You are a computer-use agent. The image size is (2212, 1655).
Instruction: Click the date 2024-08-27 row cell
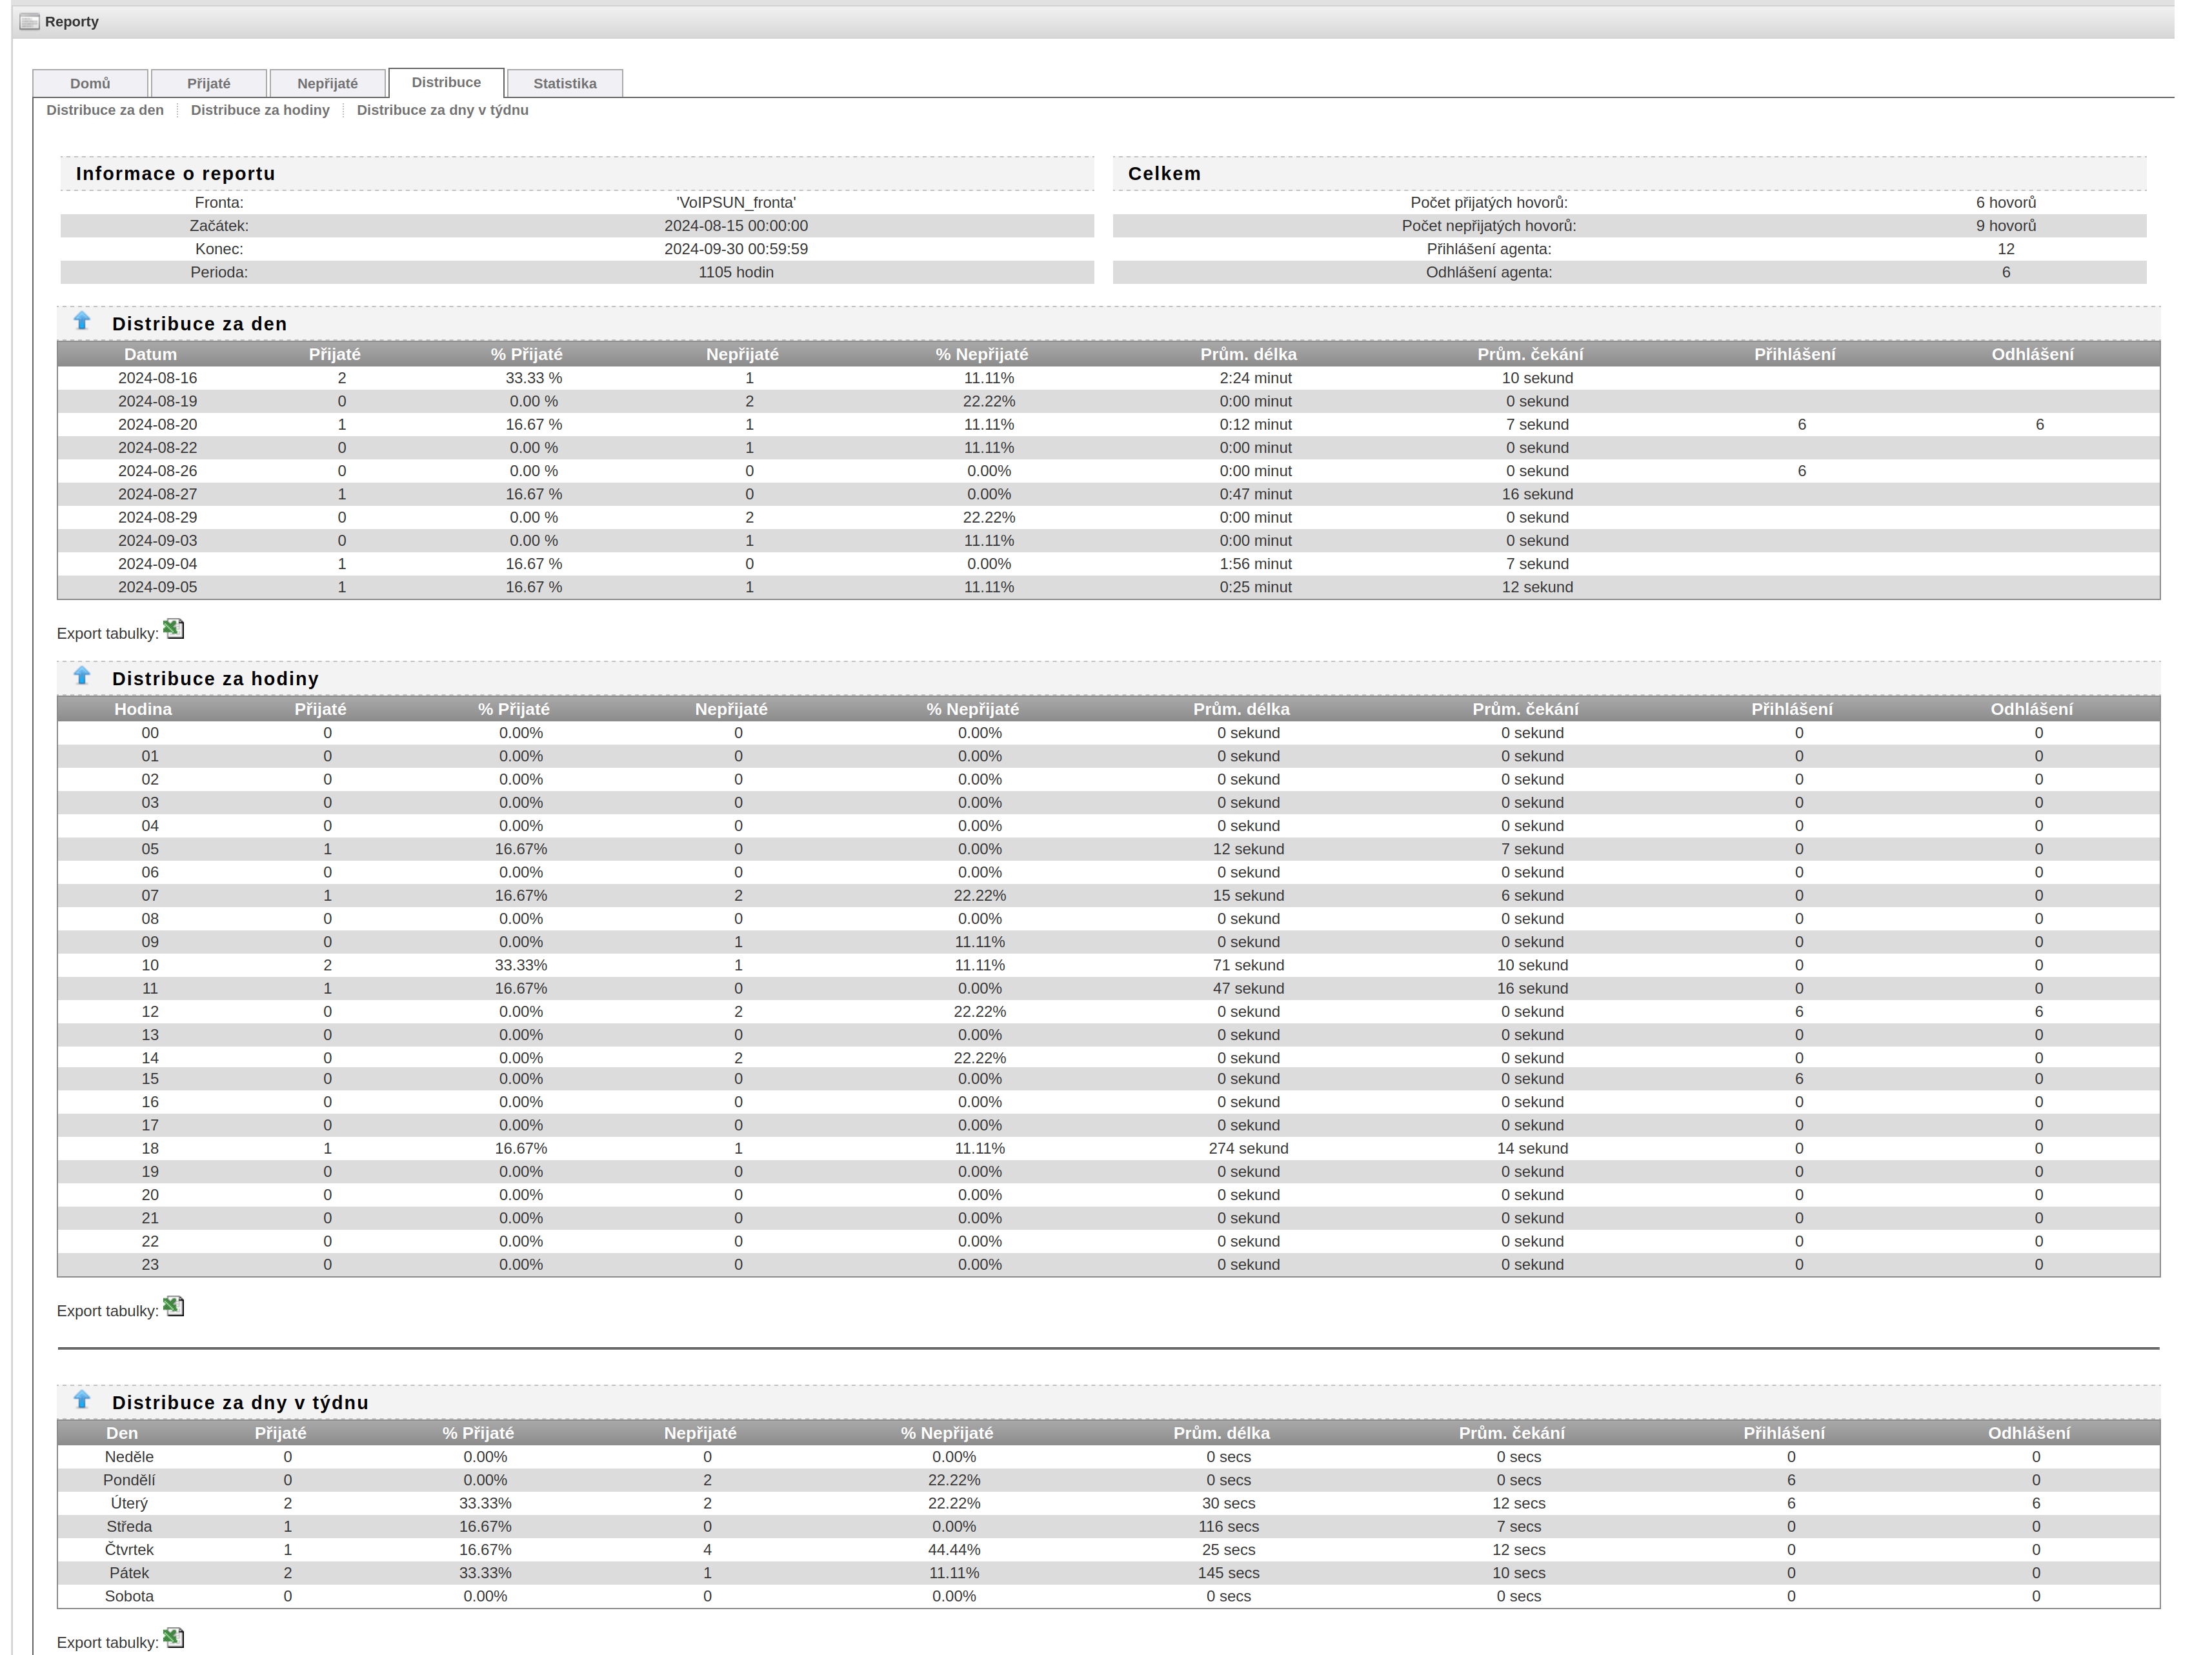pyautogui.click(x=158, y=494)
